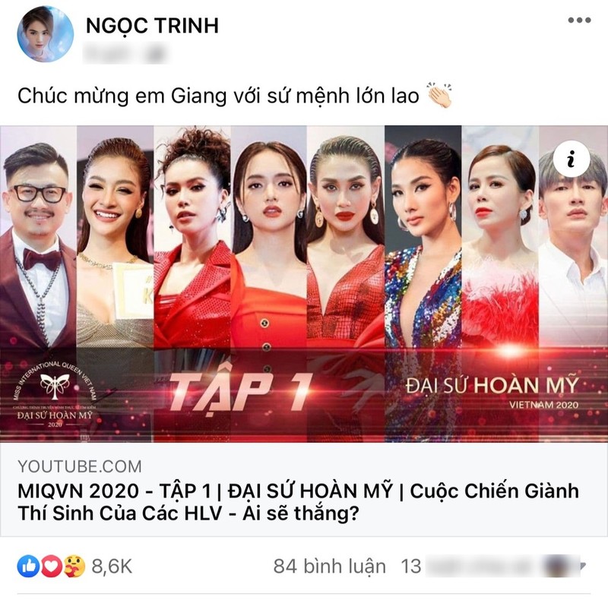Click the Care hugging emoji reaction
This screenshot has width=608, height=603.
74,567
